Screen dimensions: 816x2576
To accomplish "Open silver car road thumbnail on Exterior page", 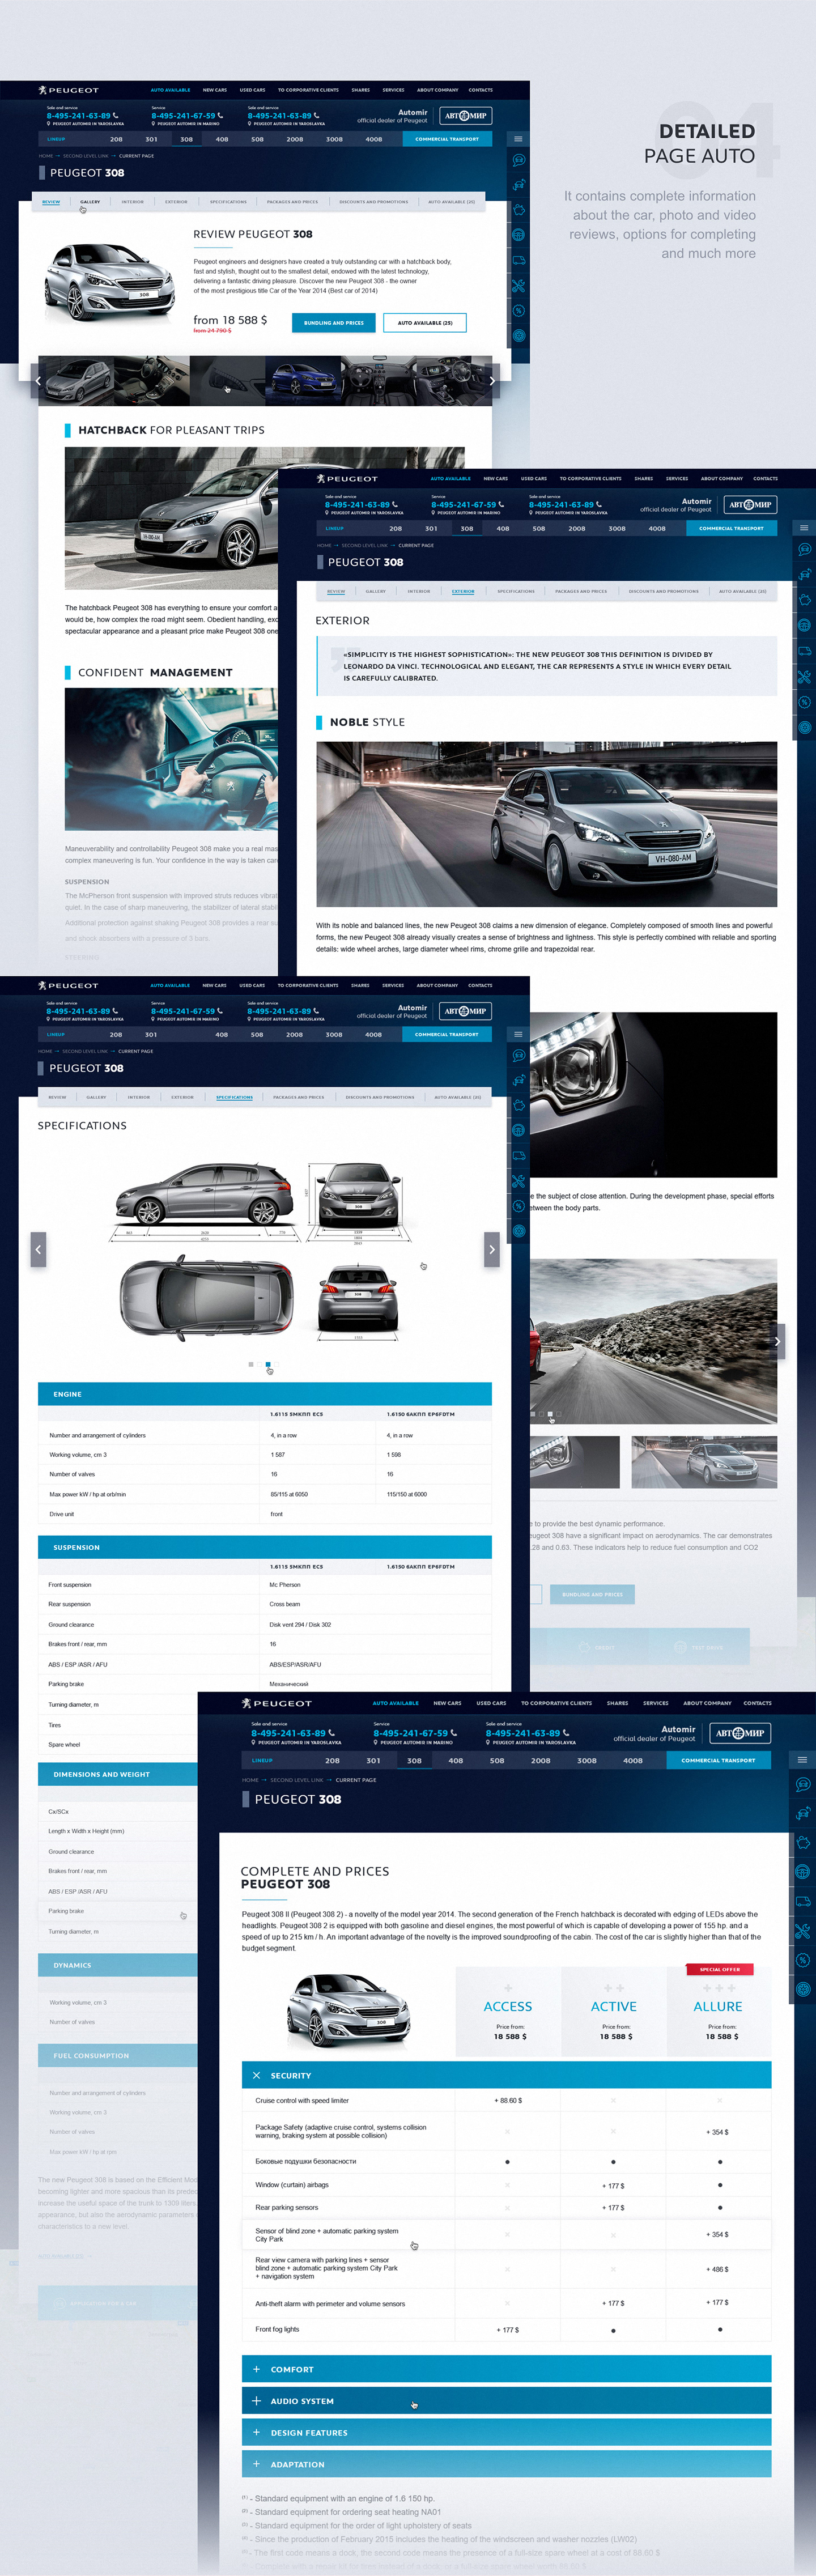I will [x=704, y=1462].
